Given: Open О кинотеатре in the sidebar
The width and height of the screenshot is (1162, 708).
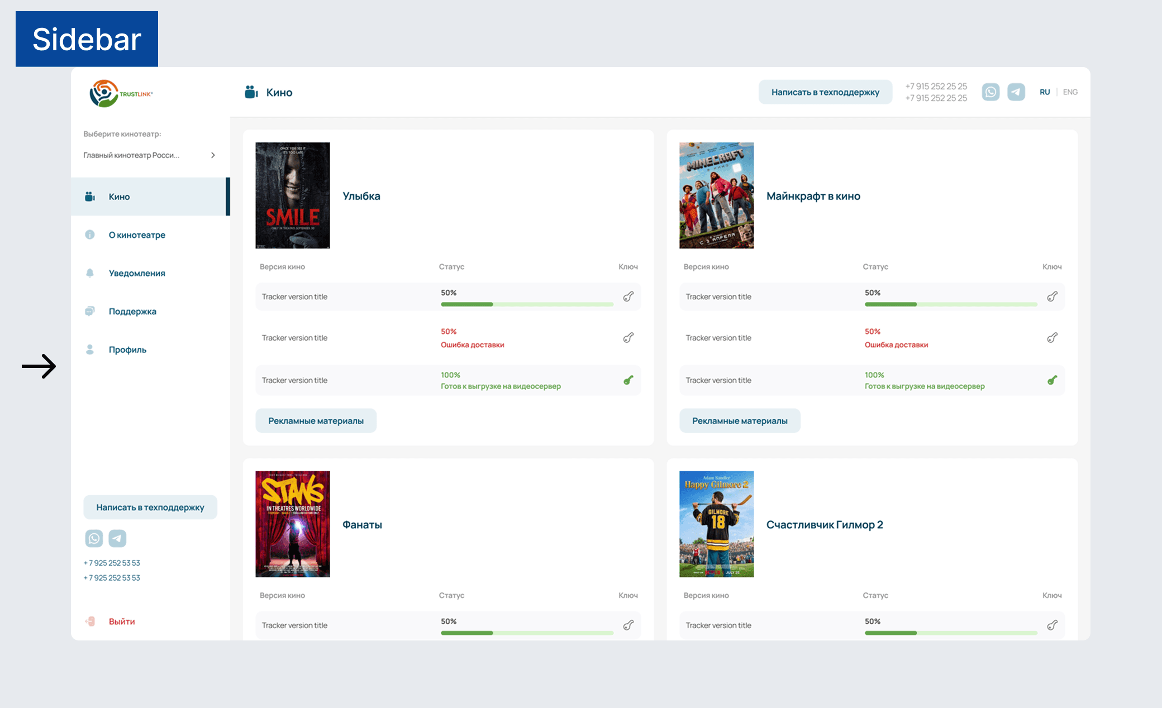Looking at the screenshot, I should [137, 235].
